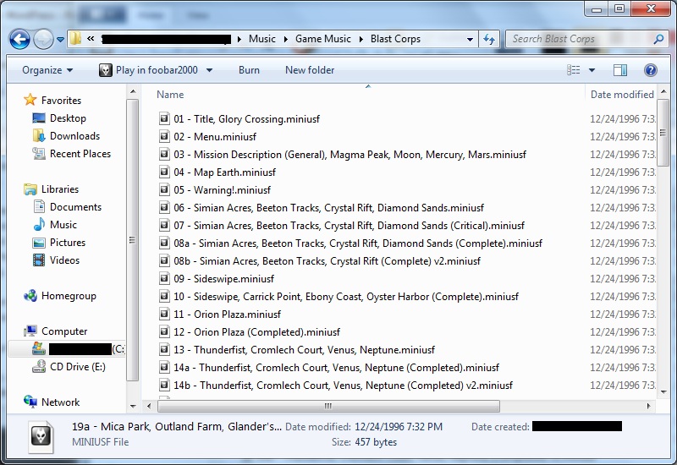Click the Date modified value in details pane

pos(398,427)
